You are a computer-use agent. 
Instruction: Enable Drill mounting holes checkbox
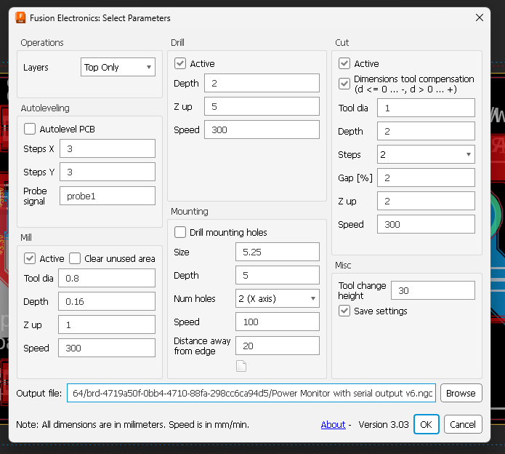click(180, 232)
